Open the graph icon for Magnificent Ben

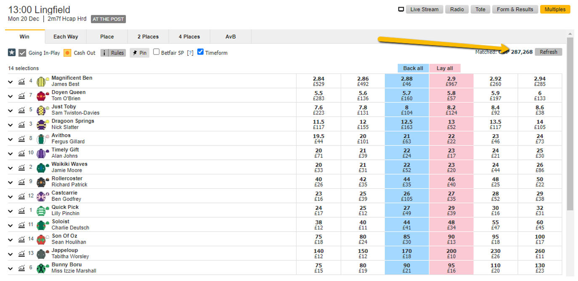tap(21, 81)
